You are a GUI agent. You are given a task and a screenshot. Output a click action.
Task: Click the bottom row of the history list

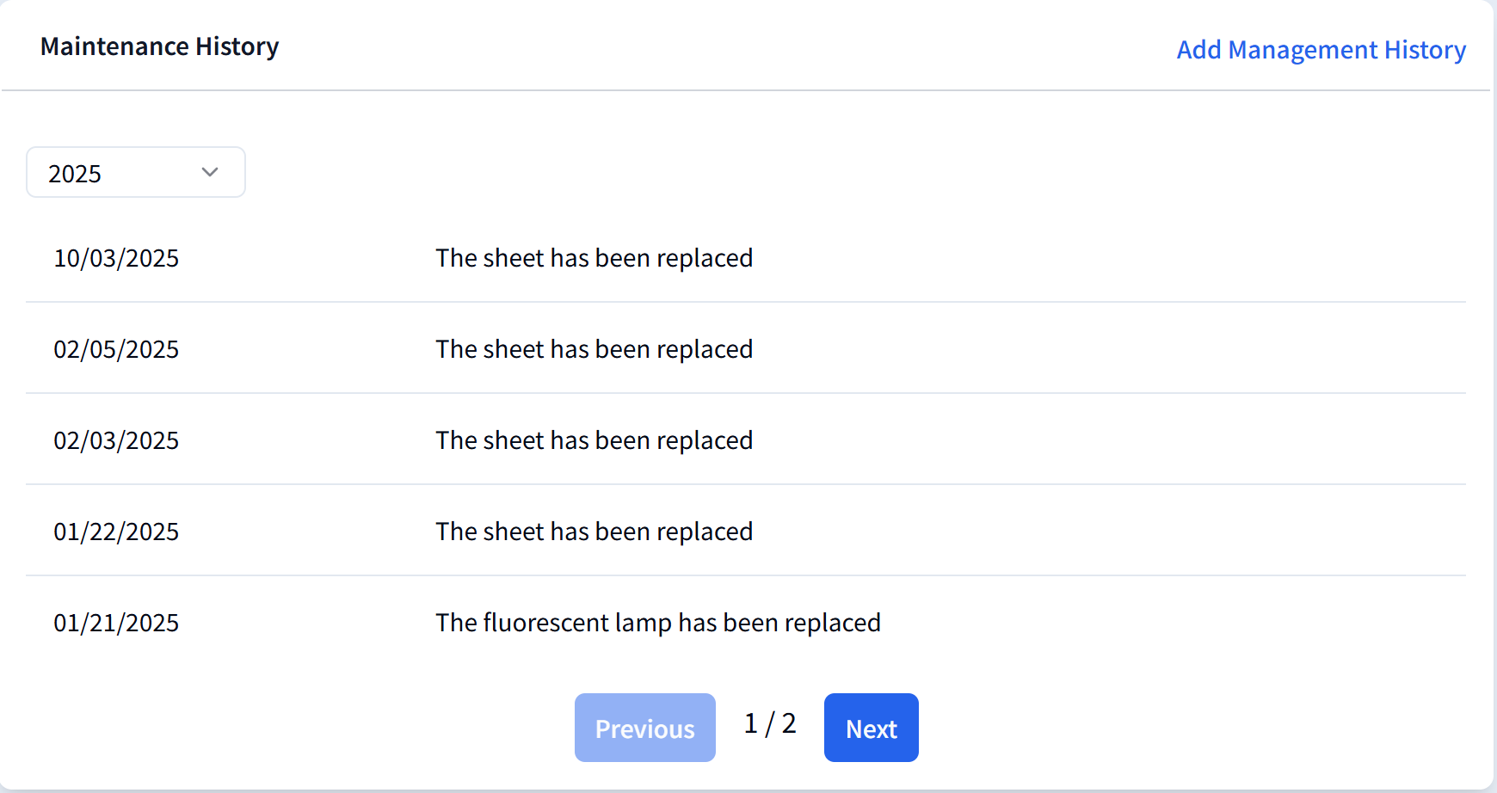594,622
